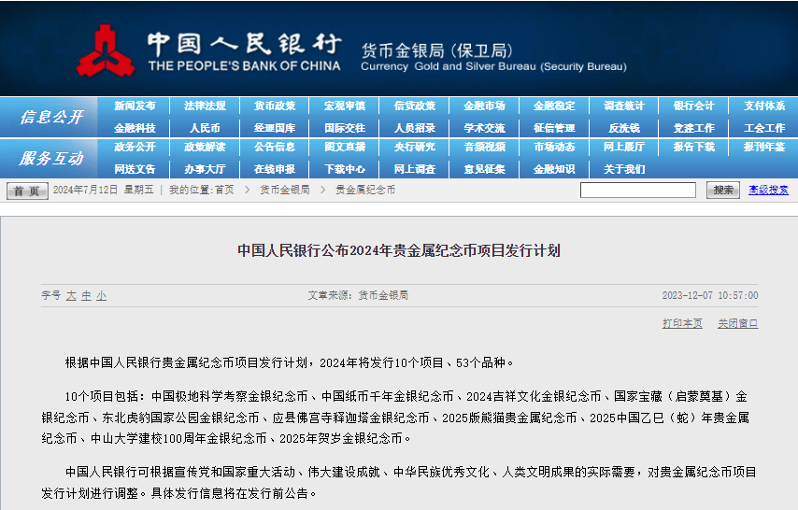Set font size to 中
The width and height of the screenshot is (798, 510).
[87, 295]
